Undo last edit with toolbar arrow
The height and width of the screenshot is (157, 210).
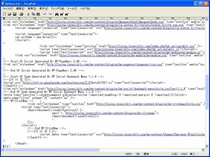pos(45,14)
